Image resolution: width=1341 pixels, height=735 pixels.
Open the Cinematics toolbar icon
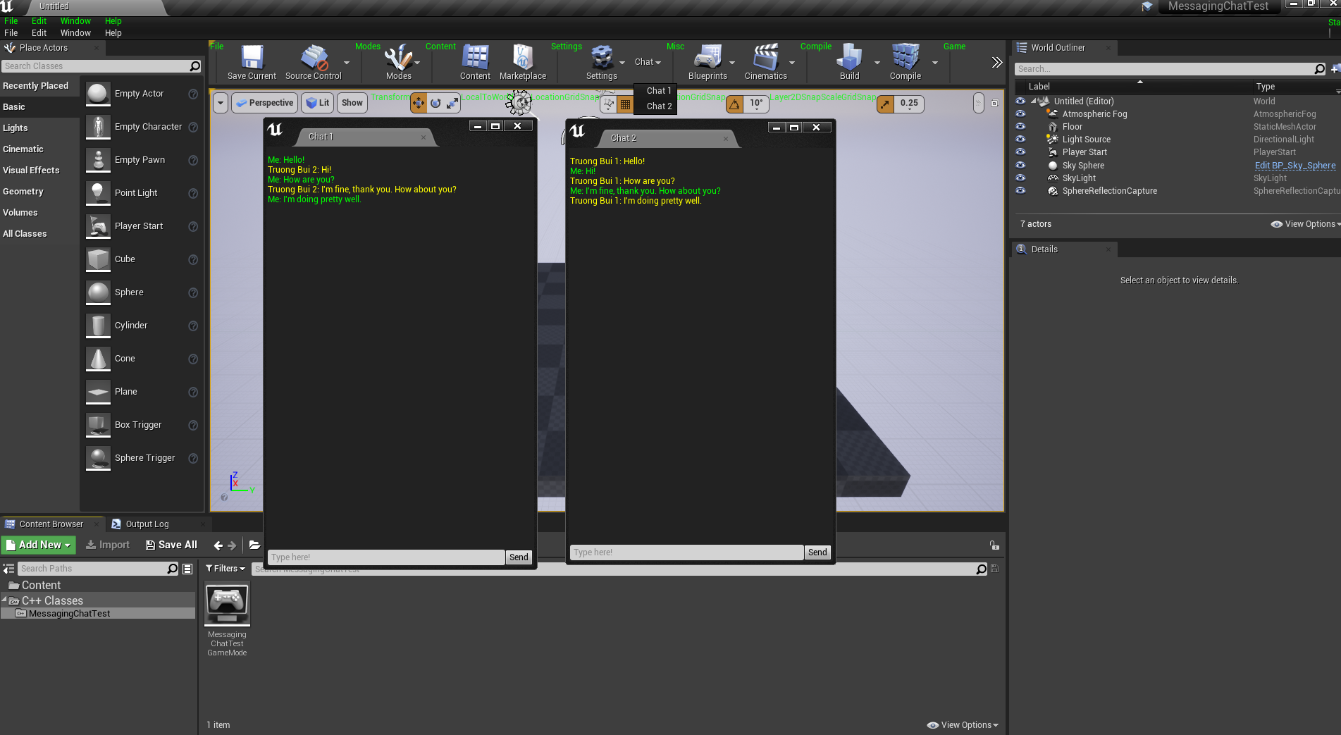(765, 58)
